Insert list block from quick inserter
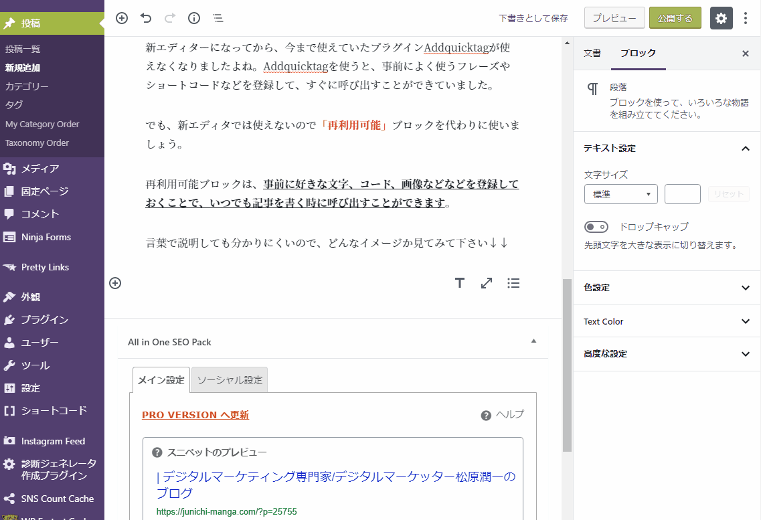761x520 pixels. coord(513,283)
